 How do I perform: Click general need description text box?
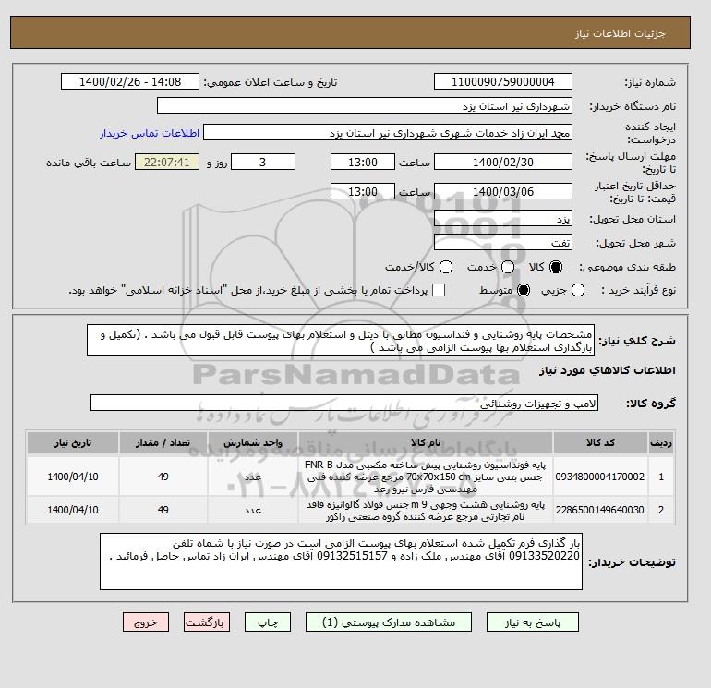(341, 340)
